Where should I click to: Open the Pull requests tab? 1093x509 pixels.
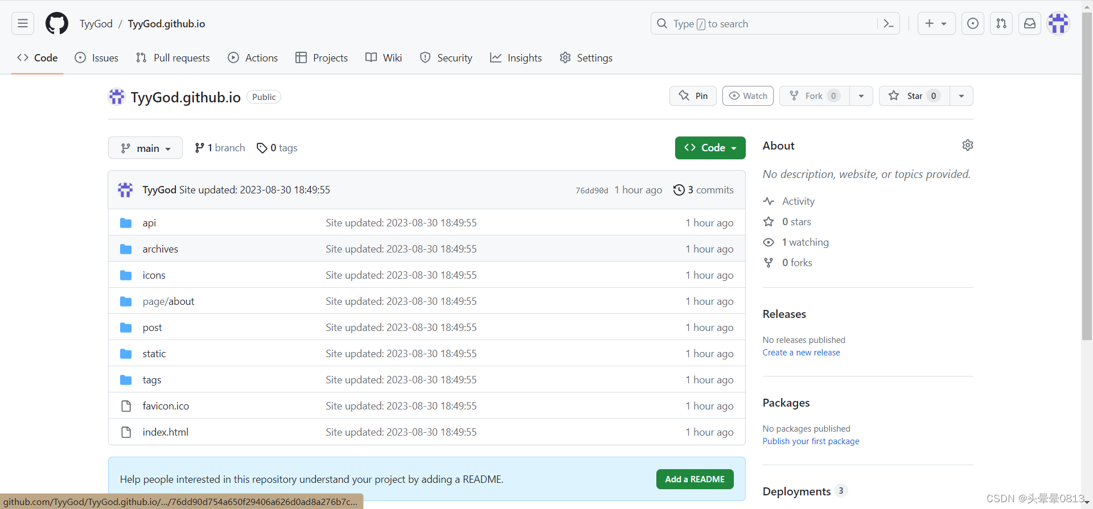173,58
